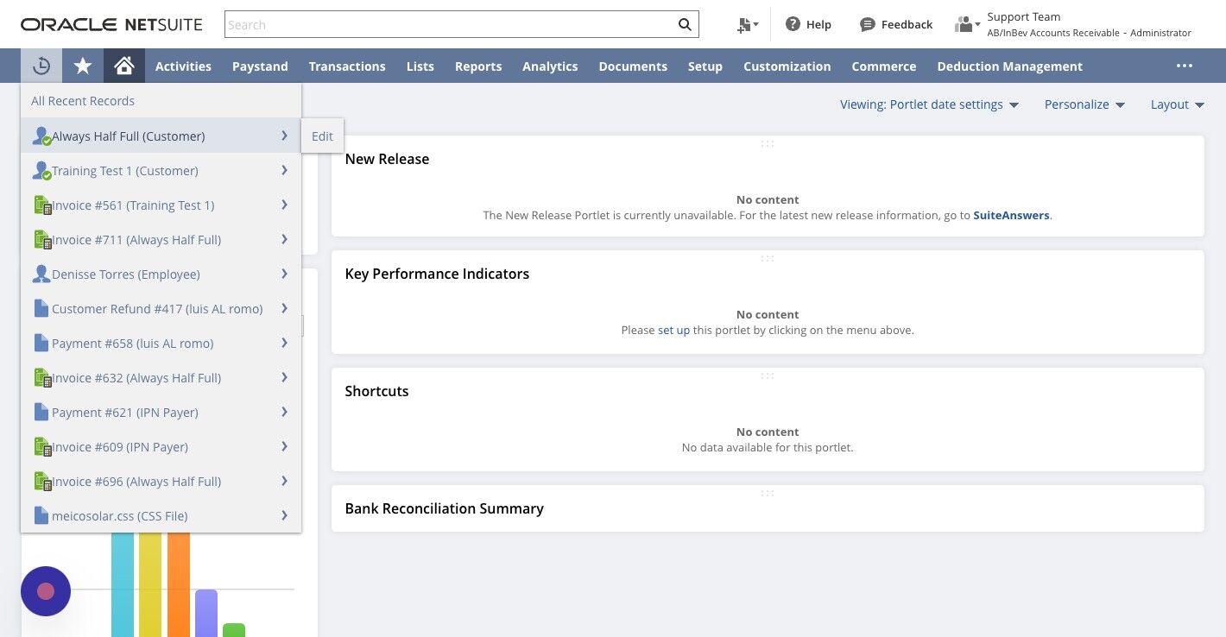Click Edit for Always Half Full
The height and width of the screenshot is (637, 1226).
[x=323, y=136]
